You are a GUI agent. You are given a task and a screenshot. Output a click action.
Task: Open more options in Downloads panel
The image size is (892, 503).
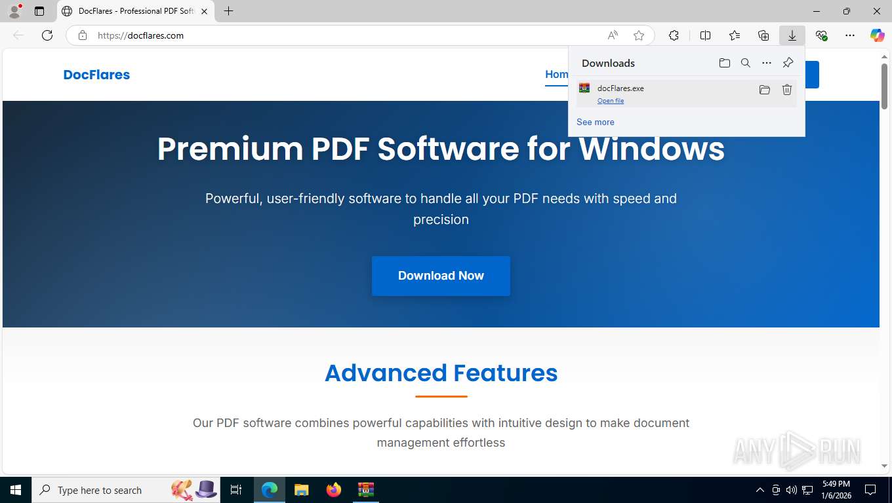767,63
